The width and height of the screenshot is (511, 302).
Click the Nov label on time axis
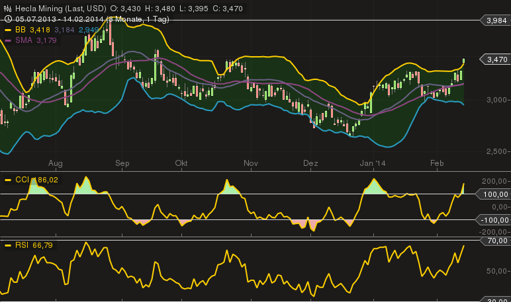[x=250, y=162]
